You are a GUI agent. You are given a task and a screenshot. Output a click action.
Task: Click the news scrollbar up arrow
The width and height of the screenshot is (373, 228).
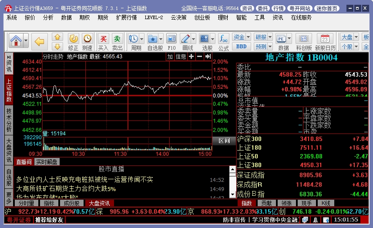[232, 169]
